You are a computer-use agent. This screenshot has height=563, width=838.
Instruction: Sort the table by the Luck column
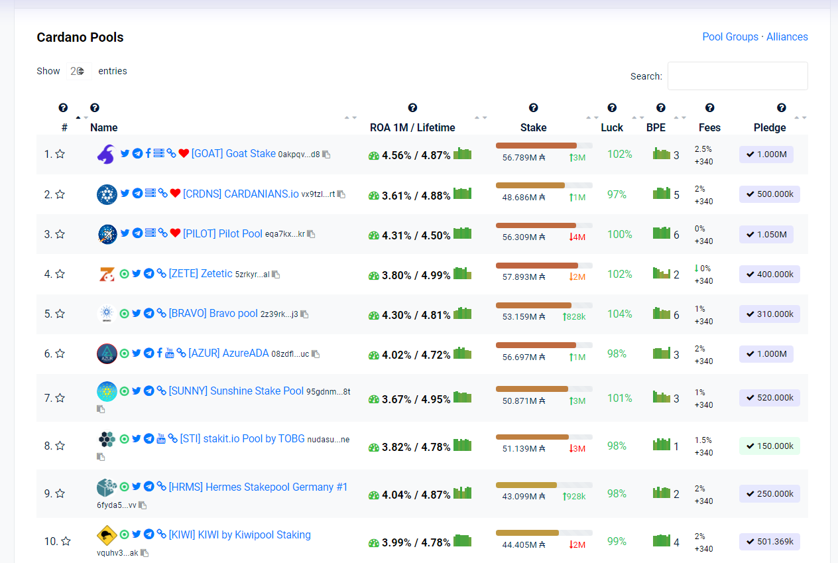[612, 127]
